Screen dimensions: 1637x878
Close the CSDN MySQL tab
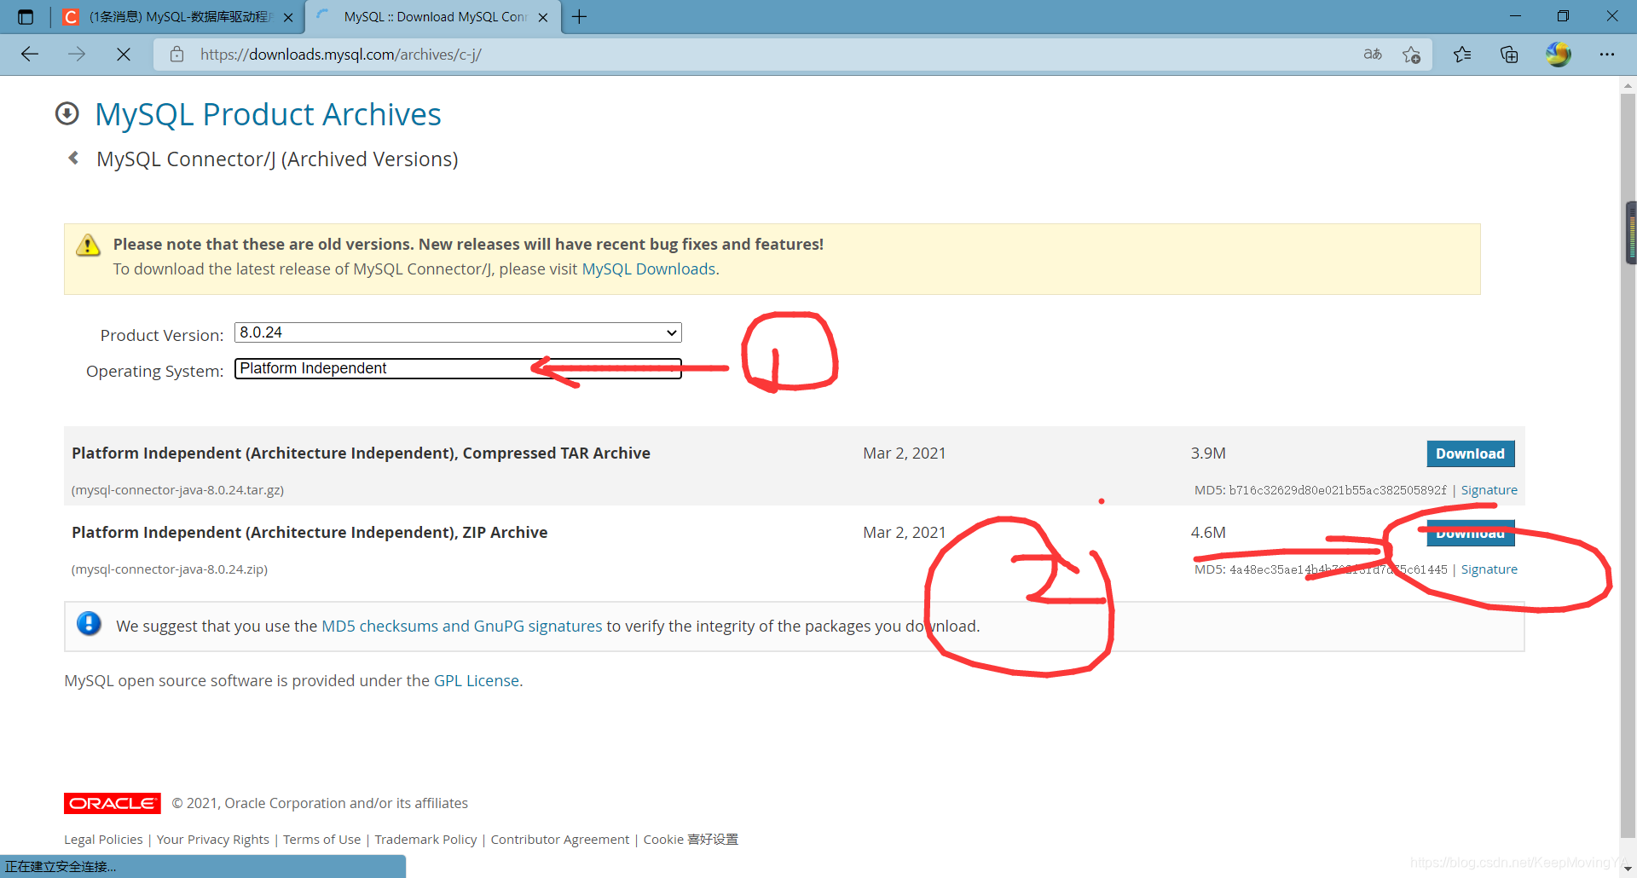pyautogui.click(x=288, y=17)
